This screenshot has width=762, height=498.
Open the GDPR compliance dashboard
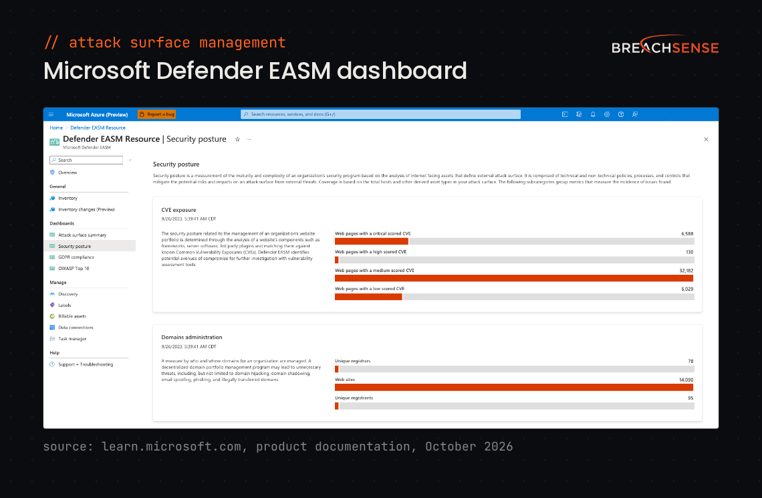coord(76,257)
